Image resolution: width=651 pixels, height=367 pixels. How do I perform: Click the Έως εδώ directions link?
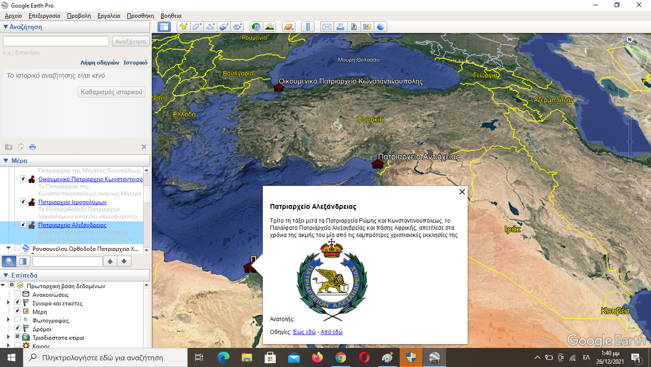click(304, 332)
